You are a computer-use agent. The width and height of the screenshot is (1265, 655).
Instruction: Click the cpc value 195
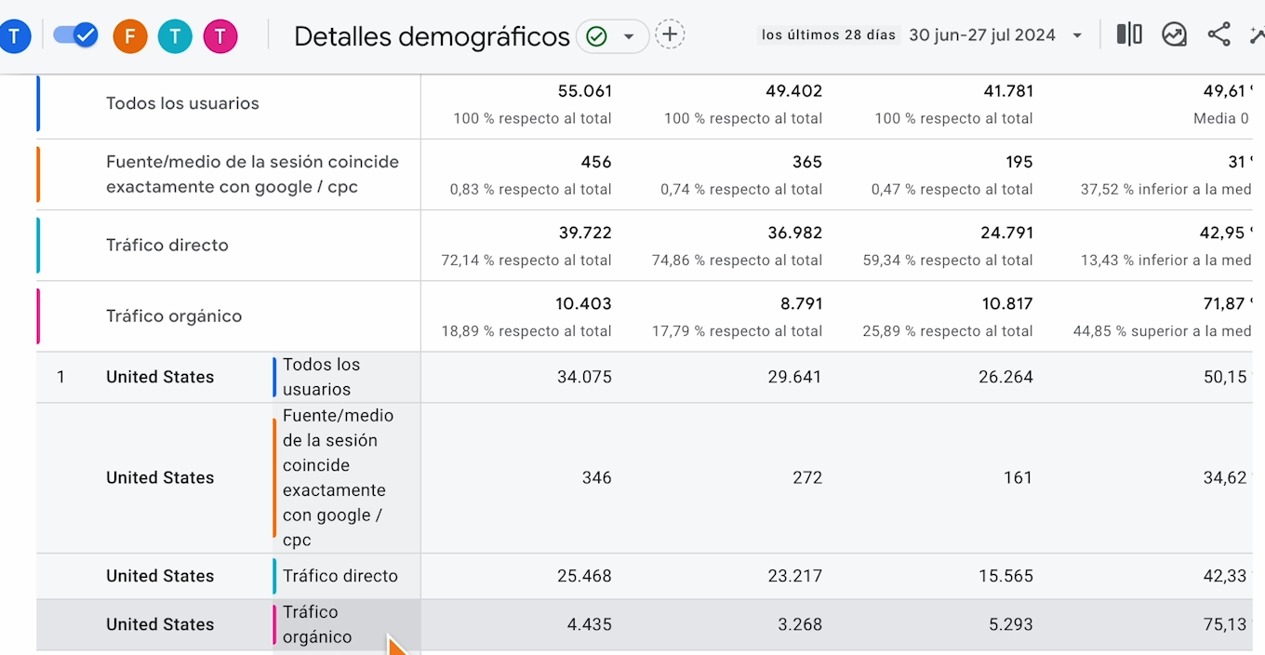coord(1019,162)
